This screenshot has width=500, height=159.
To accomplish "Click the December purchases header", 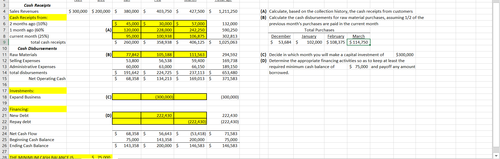I will pos(281,36).
